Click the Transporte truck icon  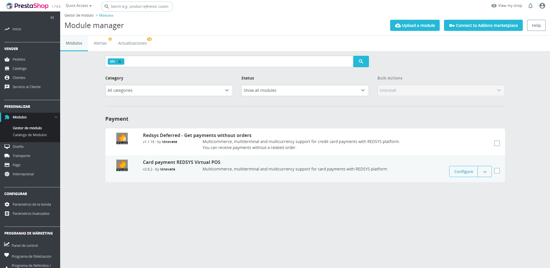pyautogui.click(x=7, y=156)
